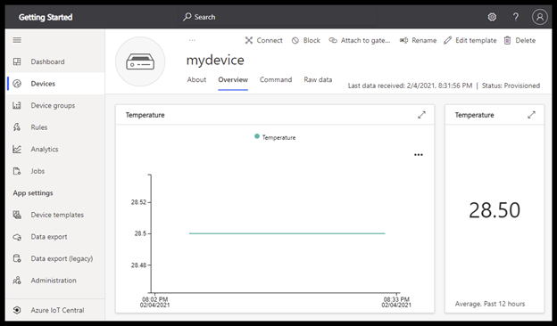Open the user account profile icon
This screenshot has height=326, width=557.
tap(539, 17)
